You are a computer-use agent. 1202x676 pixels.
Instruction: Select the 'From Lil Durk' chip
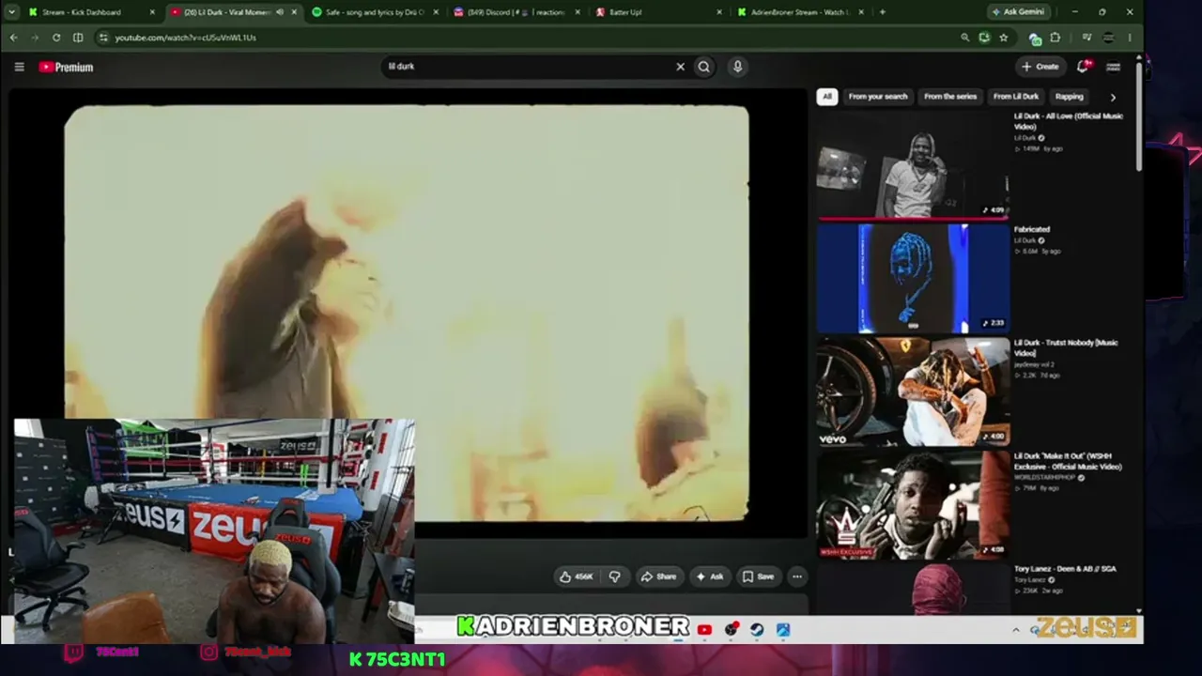pyautogui.click(x=1016, y=97)
